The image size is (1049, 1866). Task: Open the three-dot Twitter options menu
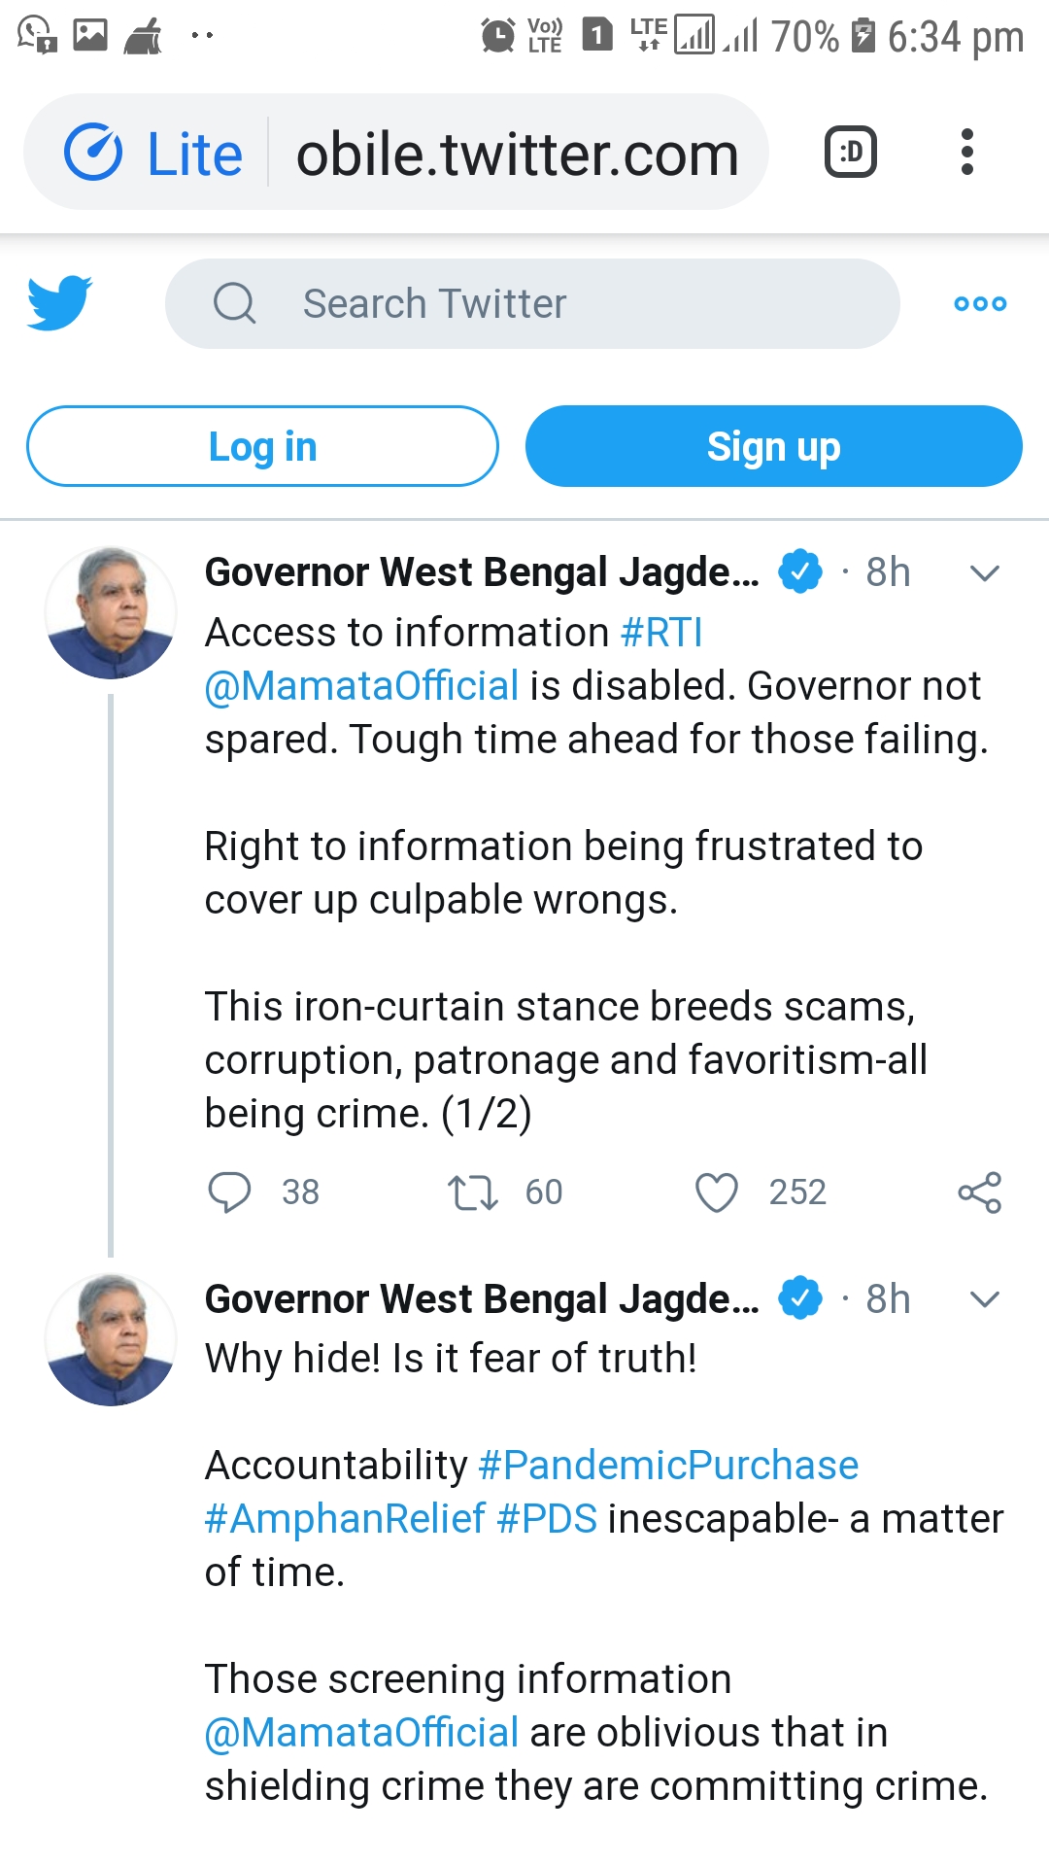tap(980, 303)
